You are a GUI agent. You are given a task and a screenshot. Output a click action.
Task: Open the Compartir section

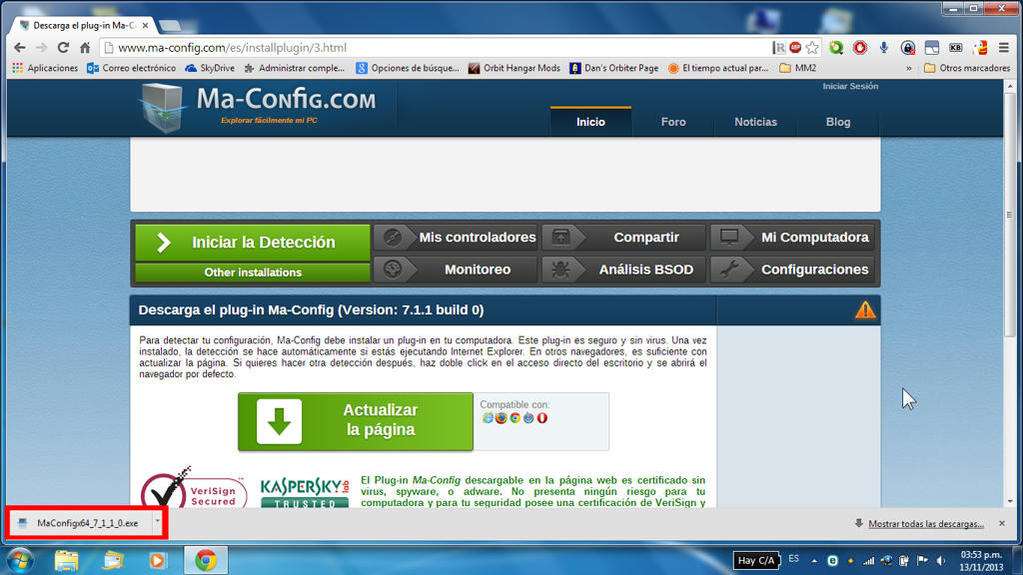click(623, 238)
